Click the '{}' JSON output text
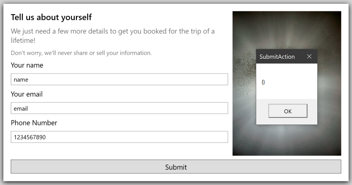This screenshot has width=352, height=185. (x=263, y=82)
